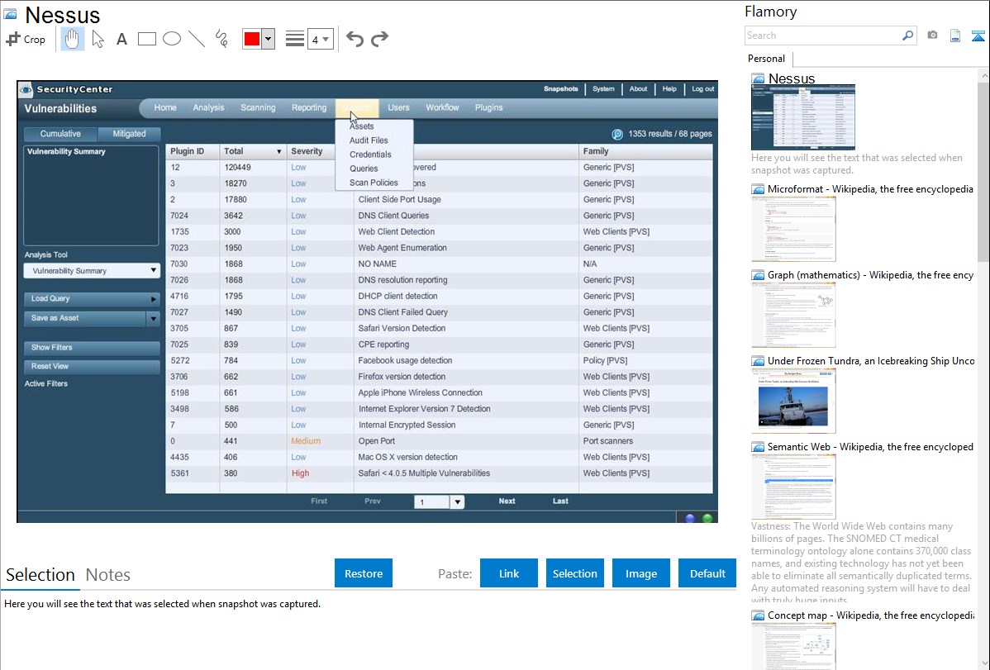The image size is (990, 670).
Task: Open the color picker dropdown arrow
Action: 268,39
